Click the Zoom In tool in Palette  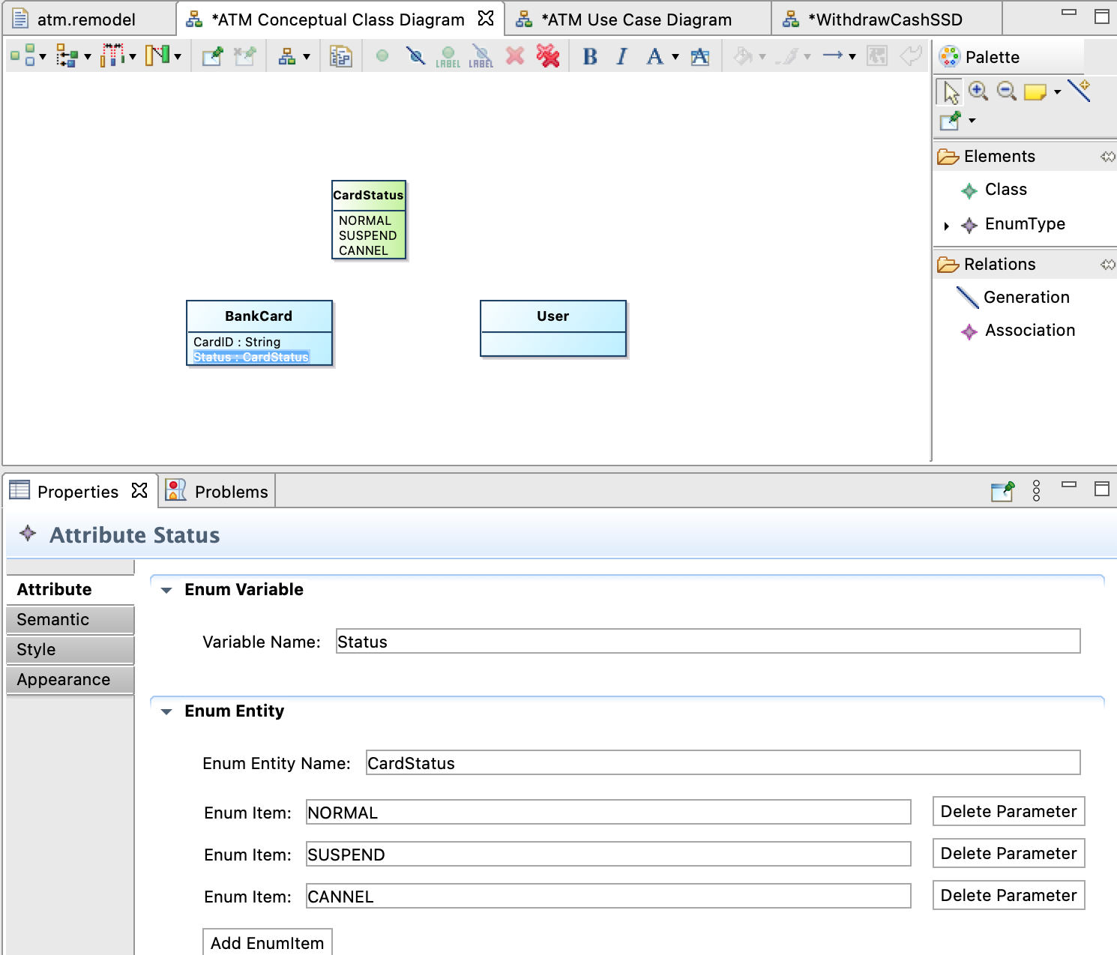[x=978, y=91]
